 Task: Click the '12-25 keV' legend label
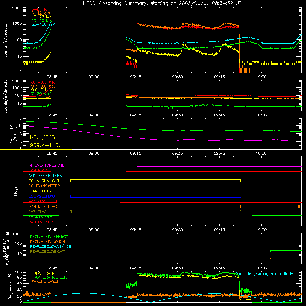click(x=42, y=17)
